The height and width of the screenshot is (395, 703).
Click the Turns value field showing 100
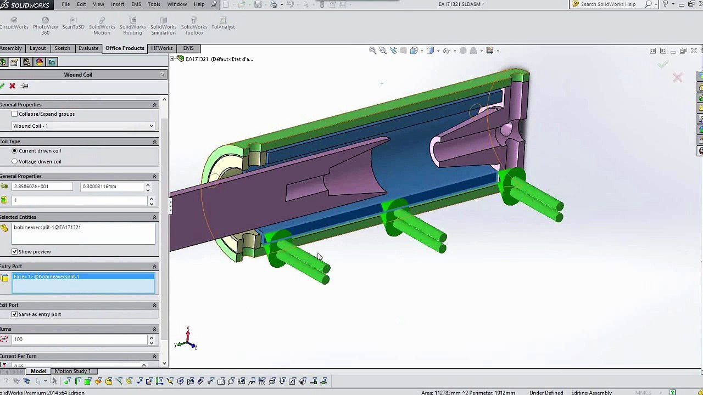pyautogui.click(x=80, y=340)
